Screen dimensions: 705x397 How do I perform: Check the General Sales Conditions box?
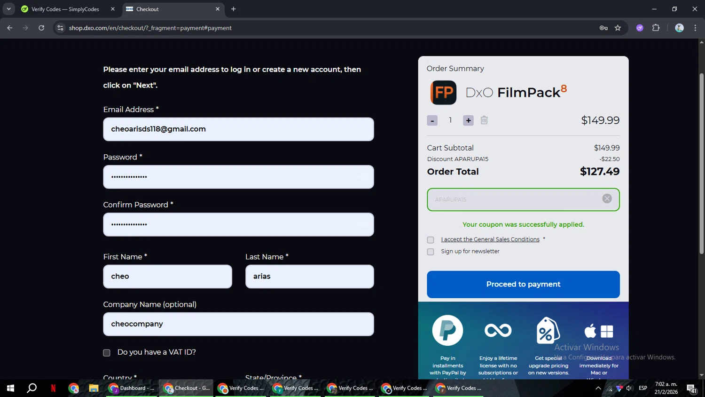[x=431, y=240]
